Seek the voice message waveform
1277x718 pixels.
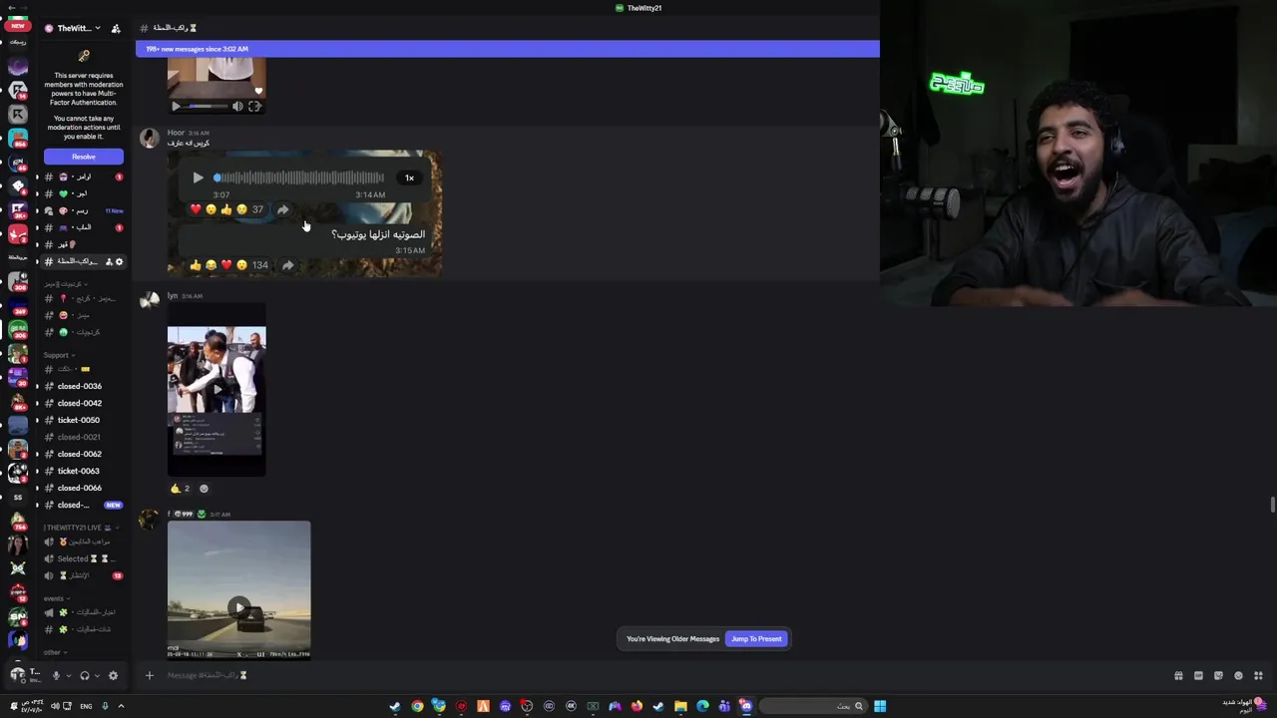299,178
